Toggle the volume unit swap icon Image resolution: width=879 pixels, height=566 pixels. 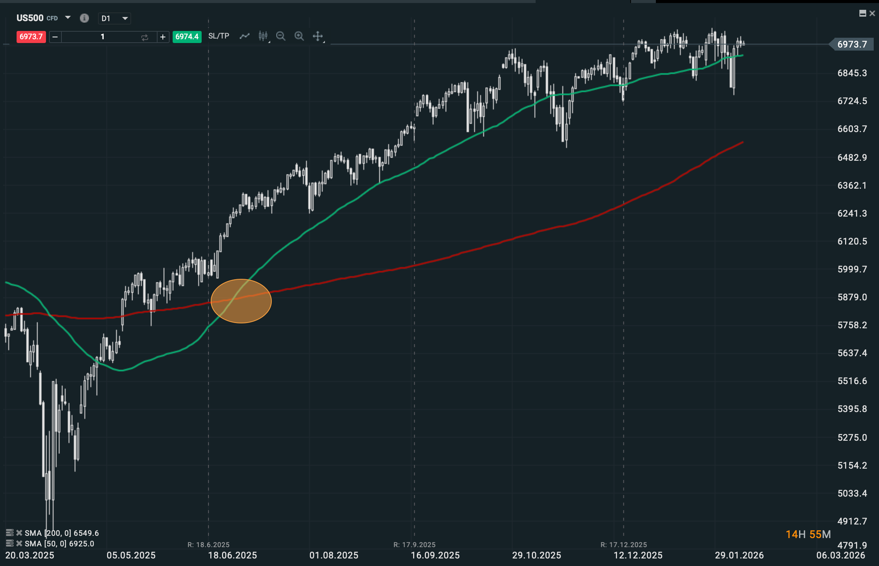point(145,37)
